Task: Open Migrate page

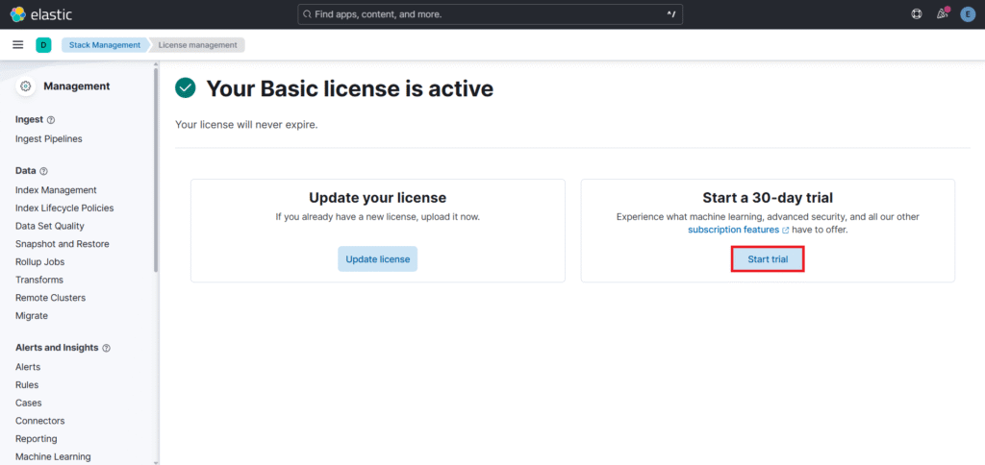Action: tap(32, 316)
